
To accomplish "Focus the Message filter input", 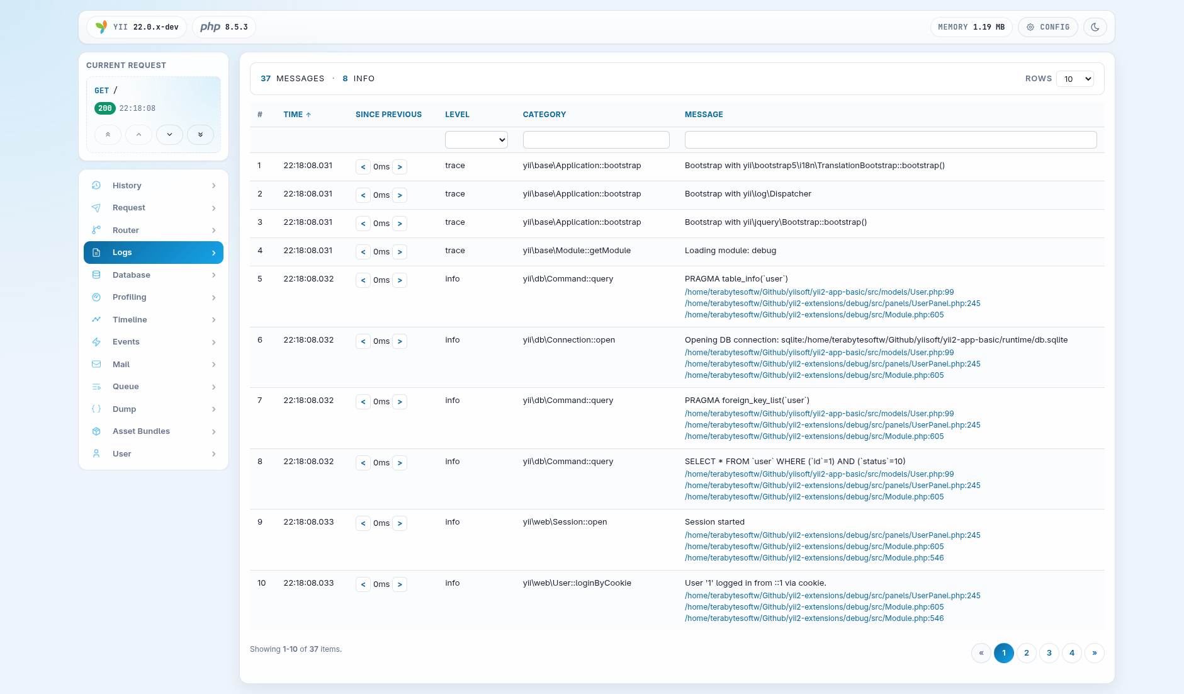I will click(x=891, y=140).
